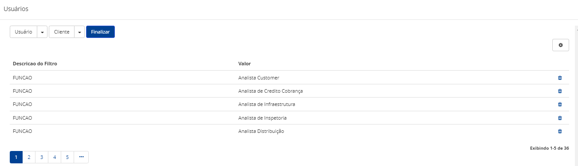This screenshot has width=578, height=166.
Task: Show more pages with ellipsis button
Action: point(81,157)
